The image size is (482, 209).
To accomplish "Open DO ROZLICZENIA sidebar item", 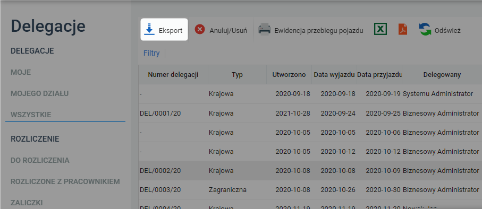I will [40, 161].
